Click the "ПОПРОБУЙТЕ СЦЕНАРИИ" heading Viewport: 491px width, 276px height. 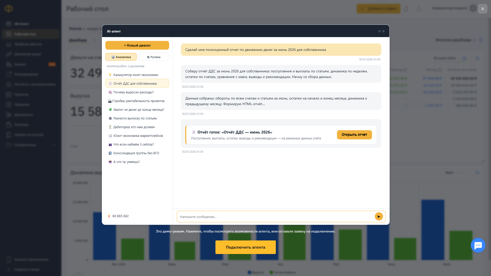[126, 66]
